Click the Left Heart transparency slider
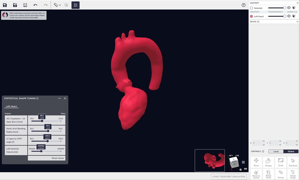This screenshot has width=299, height=180. tap(276, 16)
